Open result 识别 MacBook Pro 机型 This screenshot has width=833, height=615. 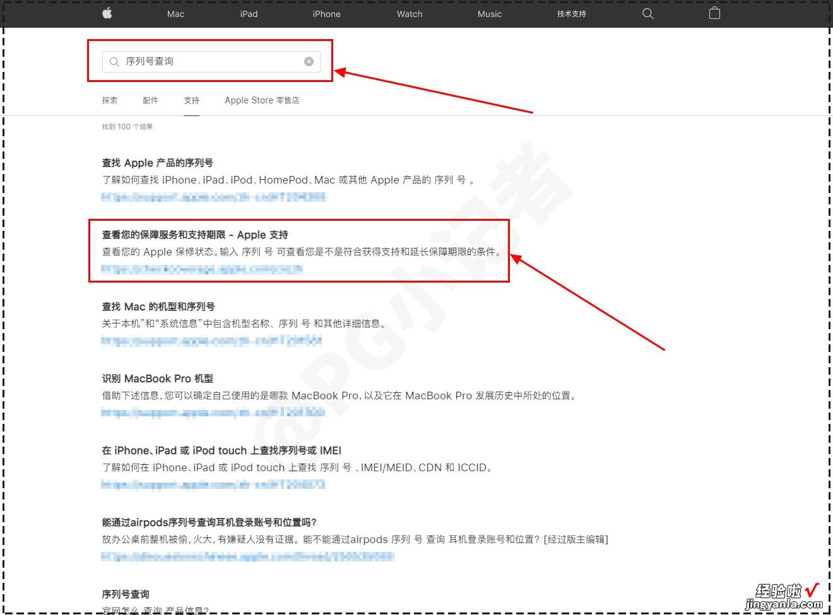coord(158,378)
